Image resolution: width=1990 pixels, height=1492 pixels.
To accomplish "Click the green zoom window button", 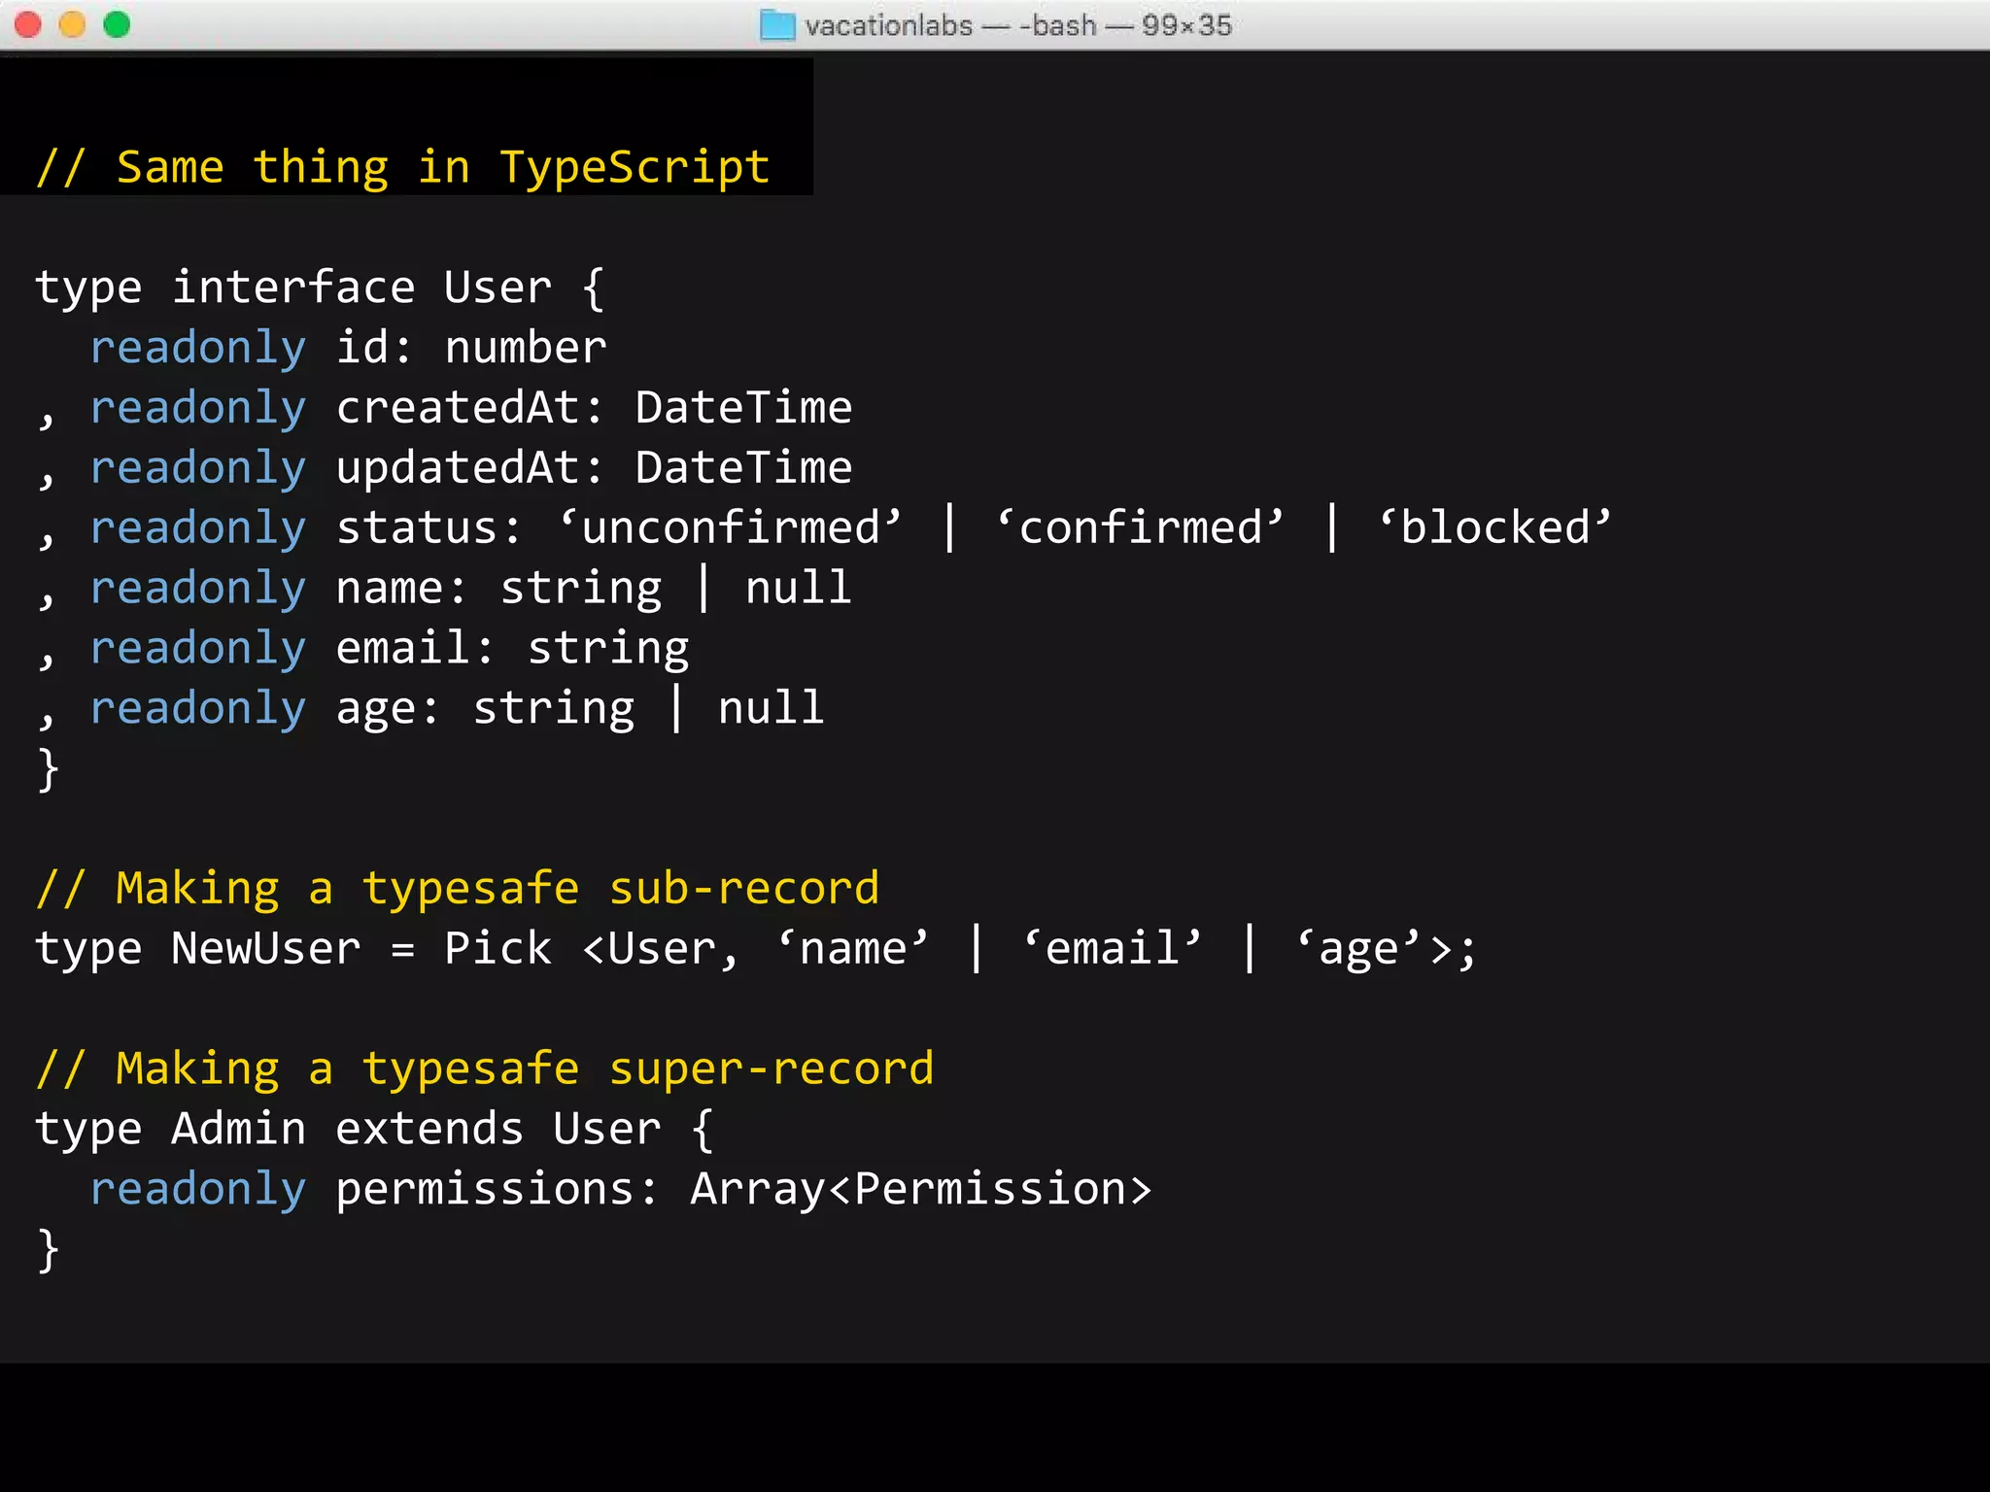I will pyautogui.click(x=117, y=24).
